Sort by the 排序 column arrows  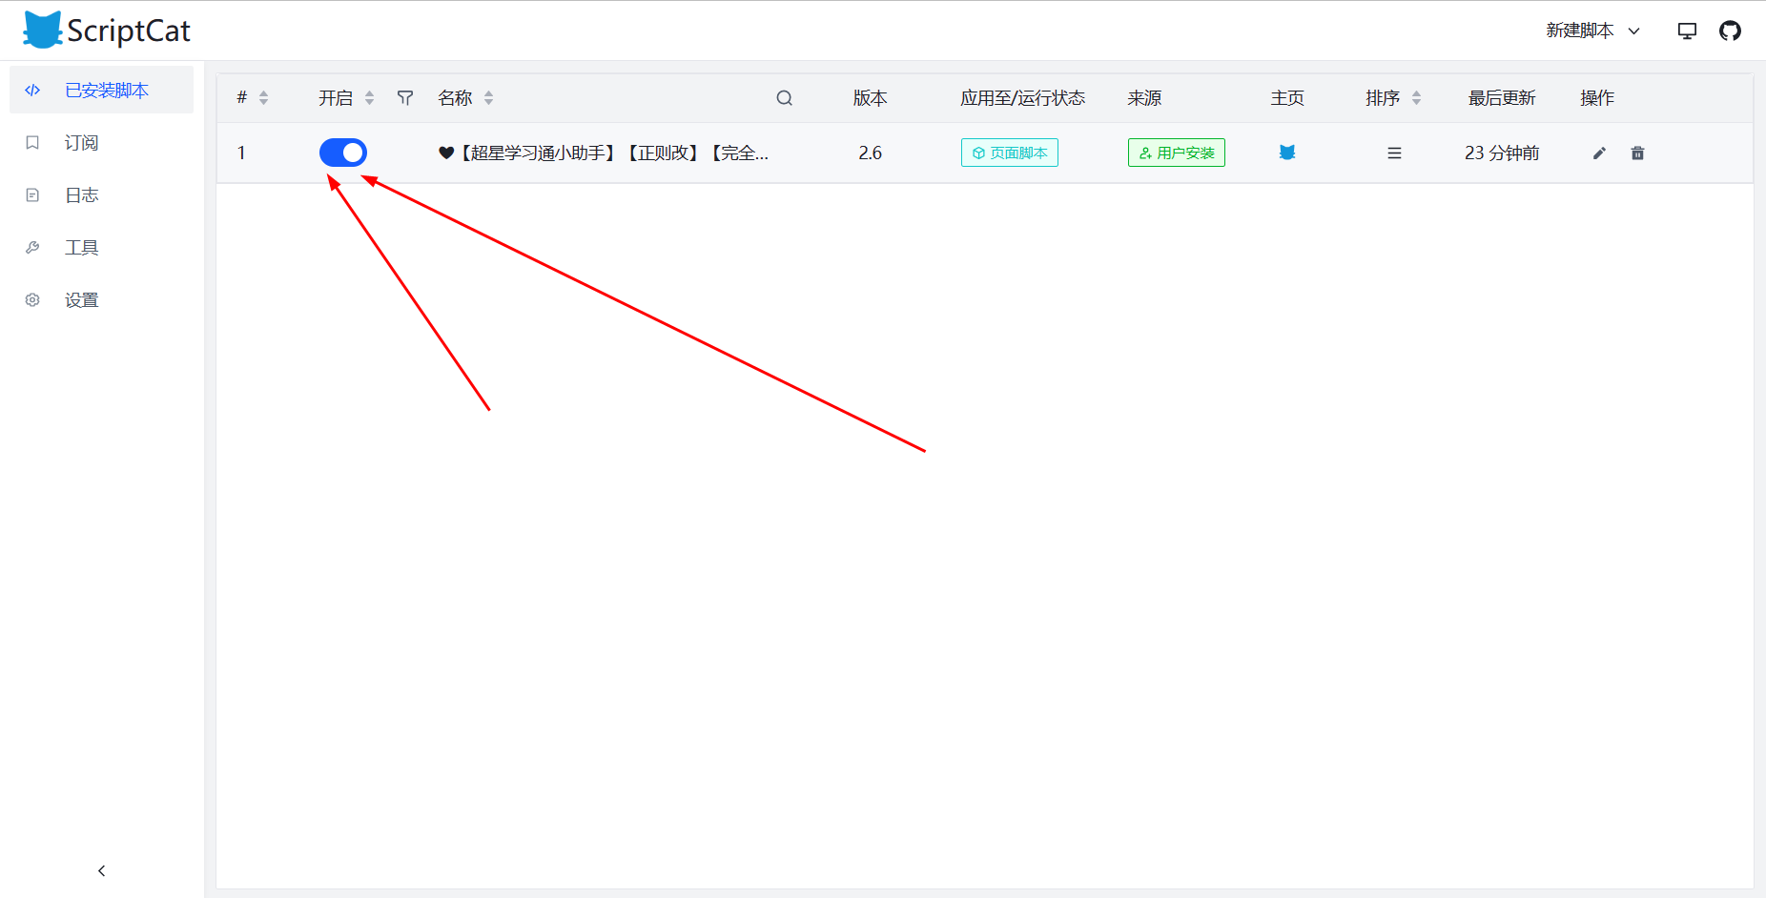click(1417, 97)
